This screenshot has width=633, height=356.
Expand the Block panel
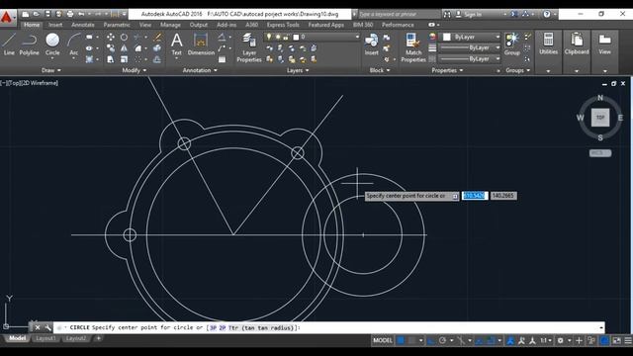(x=380, y=70)
